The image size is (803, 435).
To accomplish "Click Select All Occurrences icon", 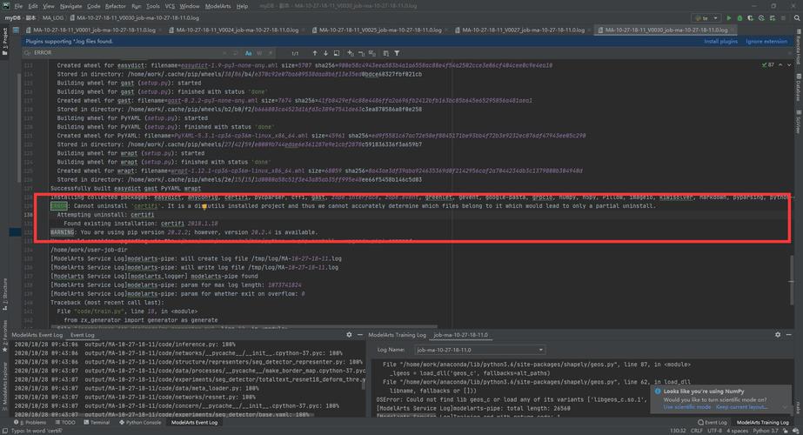I will (x=371, y=53).
